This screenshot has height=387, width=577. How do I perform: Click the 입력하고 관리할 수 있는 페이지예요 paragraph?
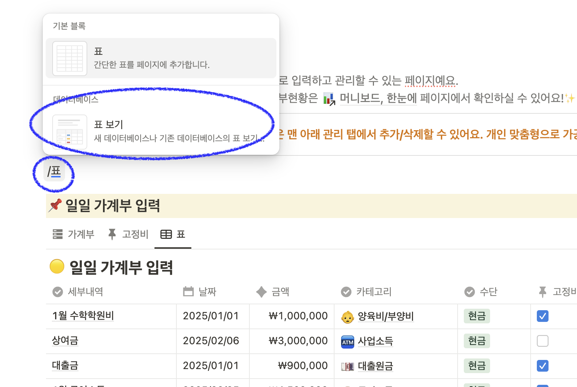click(368, 80)
